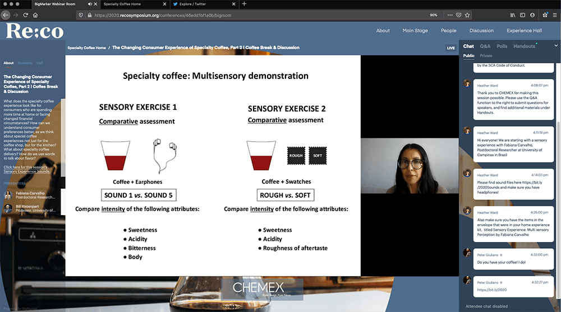Open the 90% zoom level control
This screenshot has width=561, height=312.
click(433, 15)
